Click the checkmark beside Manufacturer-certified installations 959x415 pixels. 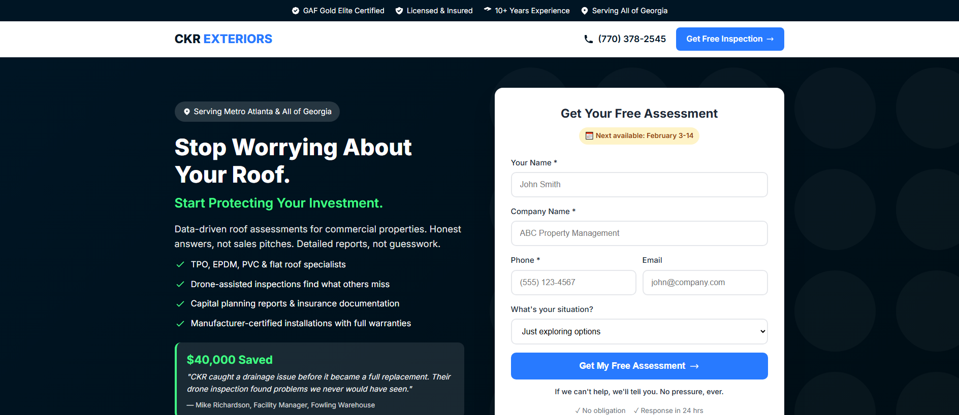180,324
